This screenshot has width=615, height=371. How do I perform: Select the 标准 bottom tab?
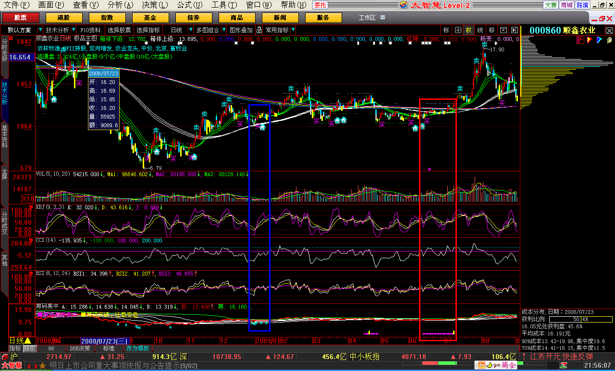109,348
